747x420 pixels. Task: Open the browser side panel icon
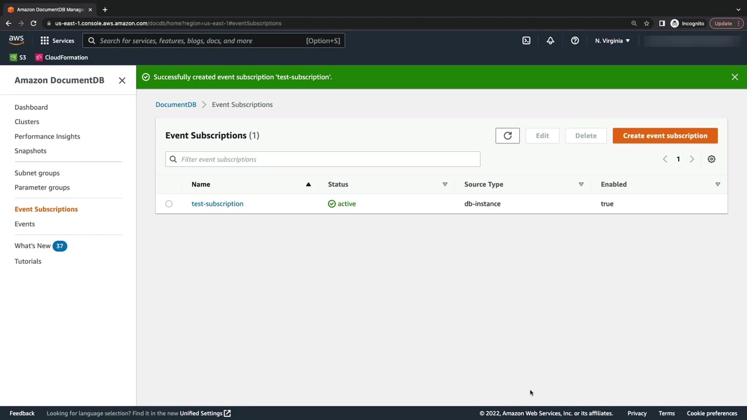(662, 23)
